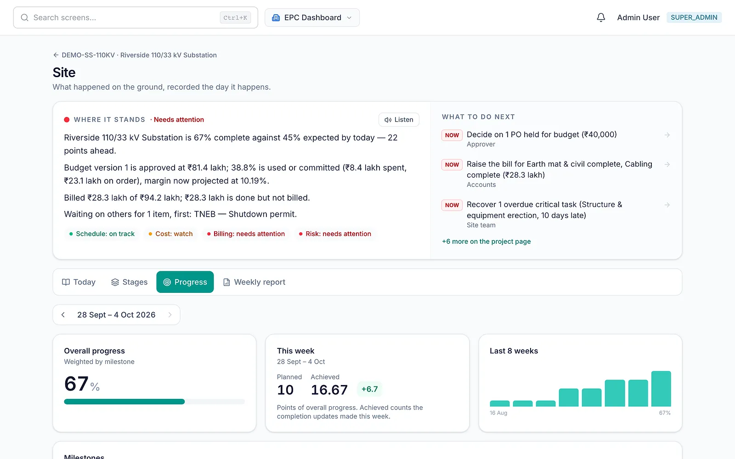This screenshot has width=735, height=459.
Task: Click Decide on 1 PO held for budget
Action: coord(542,134)
